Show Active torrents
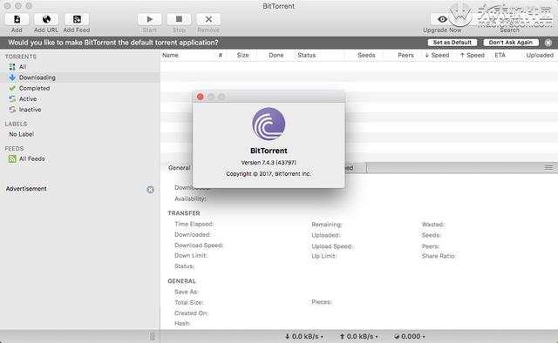 80,99
